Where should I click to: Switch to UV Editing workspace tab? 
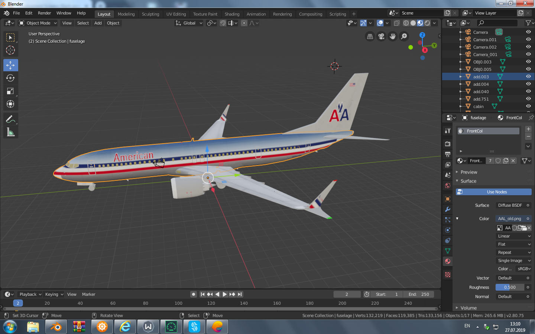coord(176,14)
